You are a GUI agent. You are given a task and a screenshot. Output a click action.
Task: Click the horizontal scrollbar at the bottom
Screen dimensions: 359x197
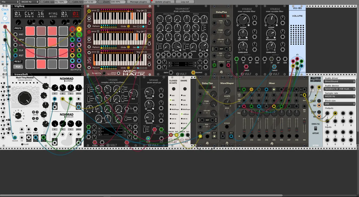click(x=141, y=196)
